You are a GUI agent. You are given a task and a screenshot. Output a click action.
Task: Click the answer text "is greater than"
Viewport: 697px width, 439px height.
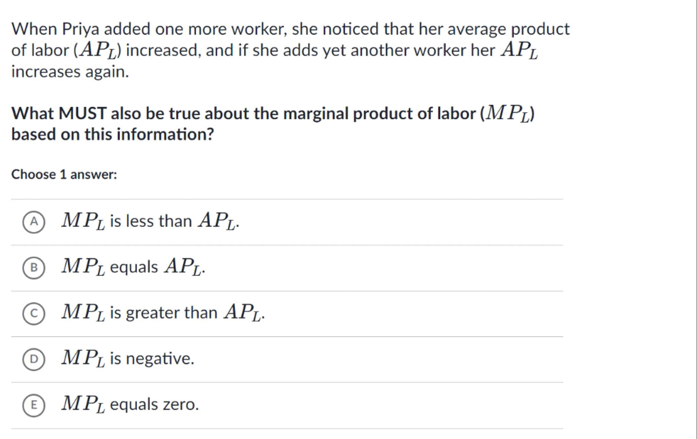tap(163, 313)
